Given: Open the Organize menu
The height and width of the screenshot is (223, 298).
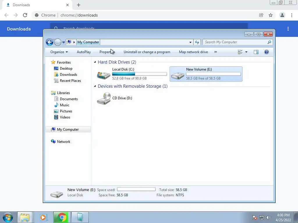Looking at the screenshot, I should (59, 52).
